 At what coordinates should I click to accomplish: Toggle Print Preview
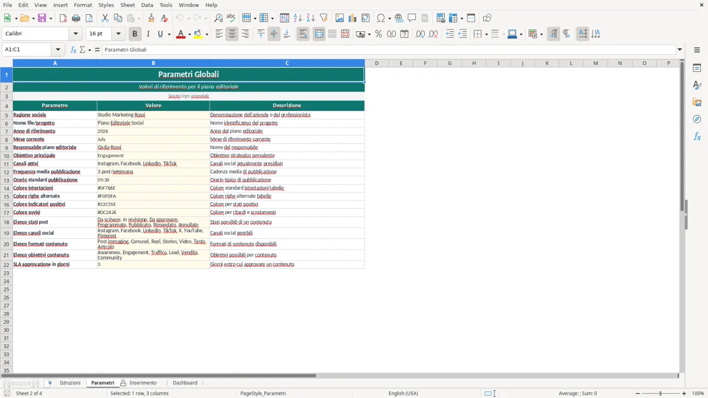(x=89, y=18)
